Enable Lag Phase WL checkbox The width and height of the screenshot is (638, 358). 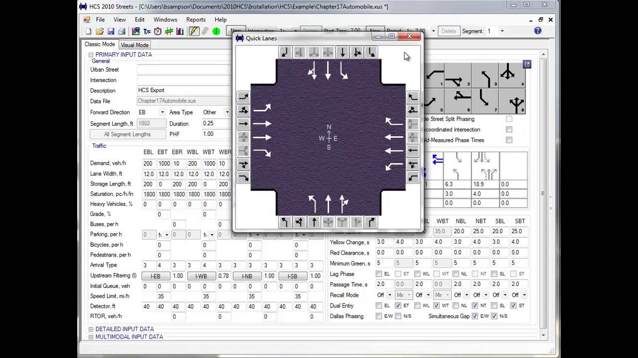pyautogui.click(x=418, y=274)
